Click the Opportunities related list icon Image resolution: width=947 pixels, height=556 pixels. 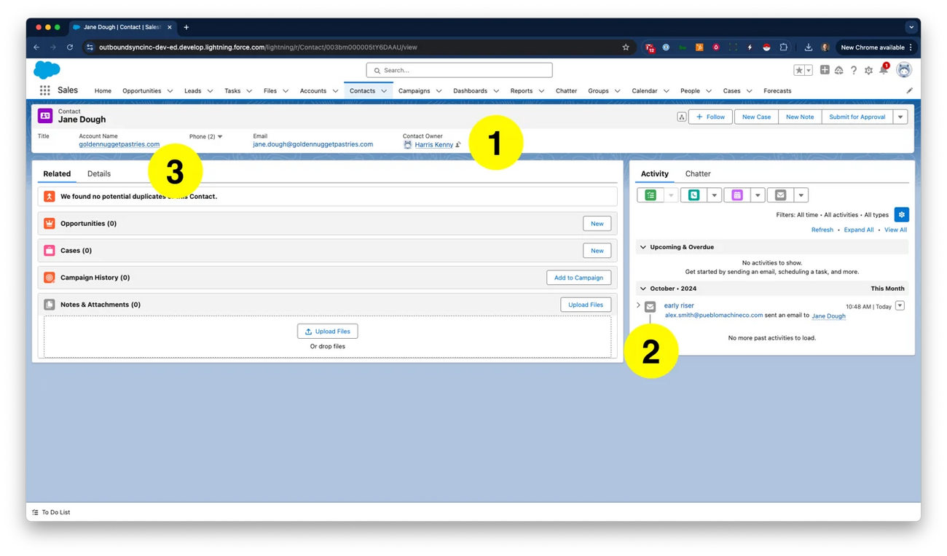pyautogui.click(x=49, y=223)
